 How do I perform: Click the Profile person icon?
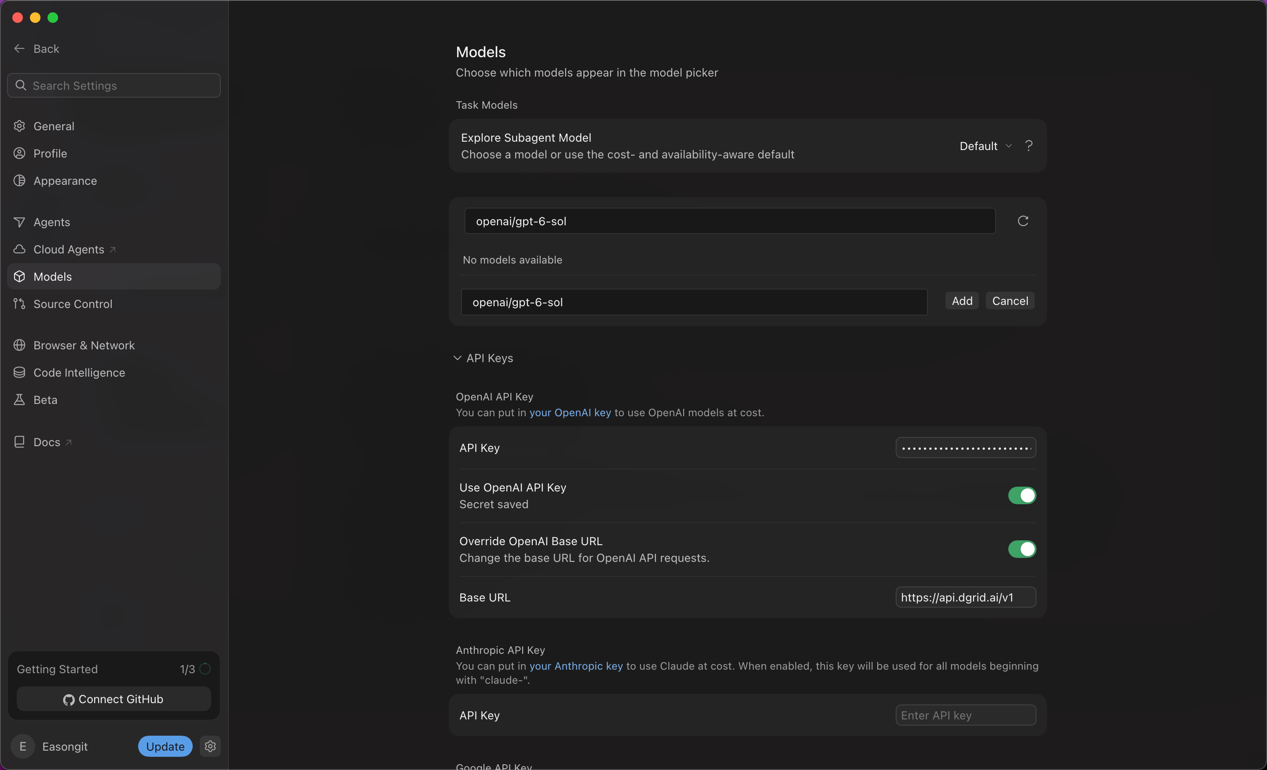click(x=19, y=153)
